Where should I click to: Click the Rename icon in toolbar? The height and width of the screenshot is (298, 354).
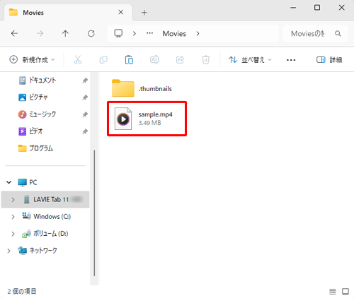click(154, 60)
